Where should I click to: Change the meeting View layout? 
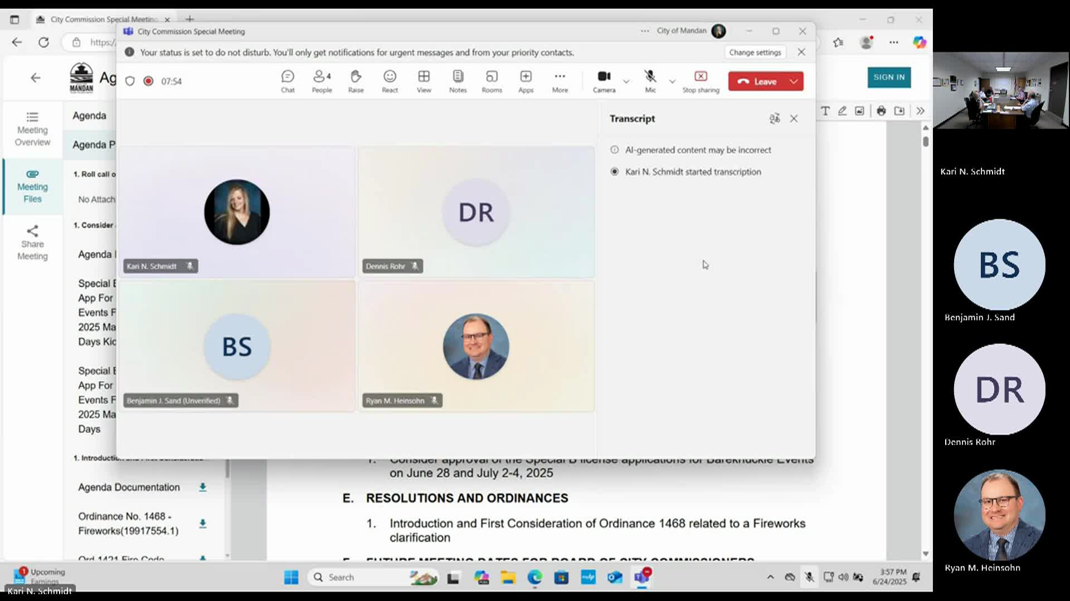point(424,81)
